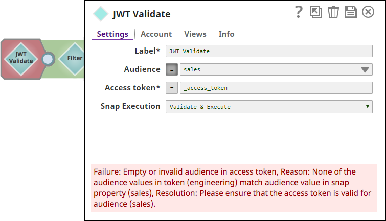386x221 pixels.
Task: Open the Views tab
Action: tap(195, 34)
